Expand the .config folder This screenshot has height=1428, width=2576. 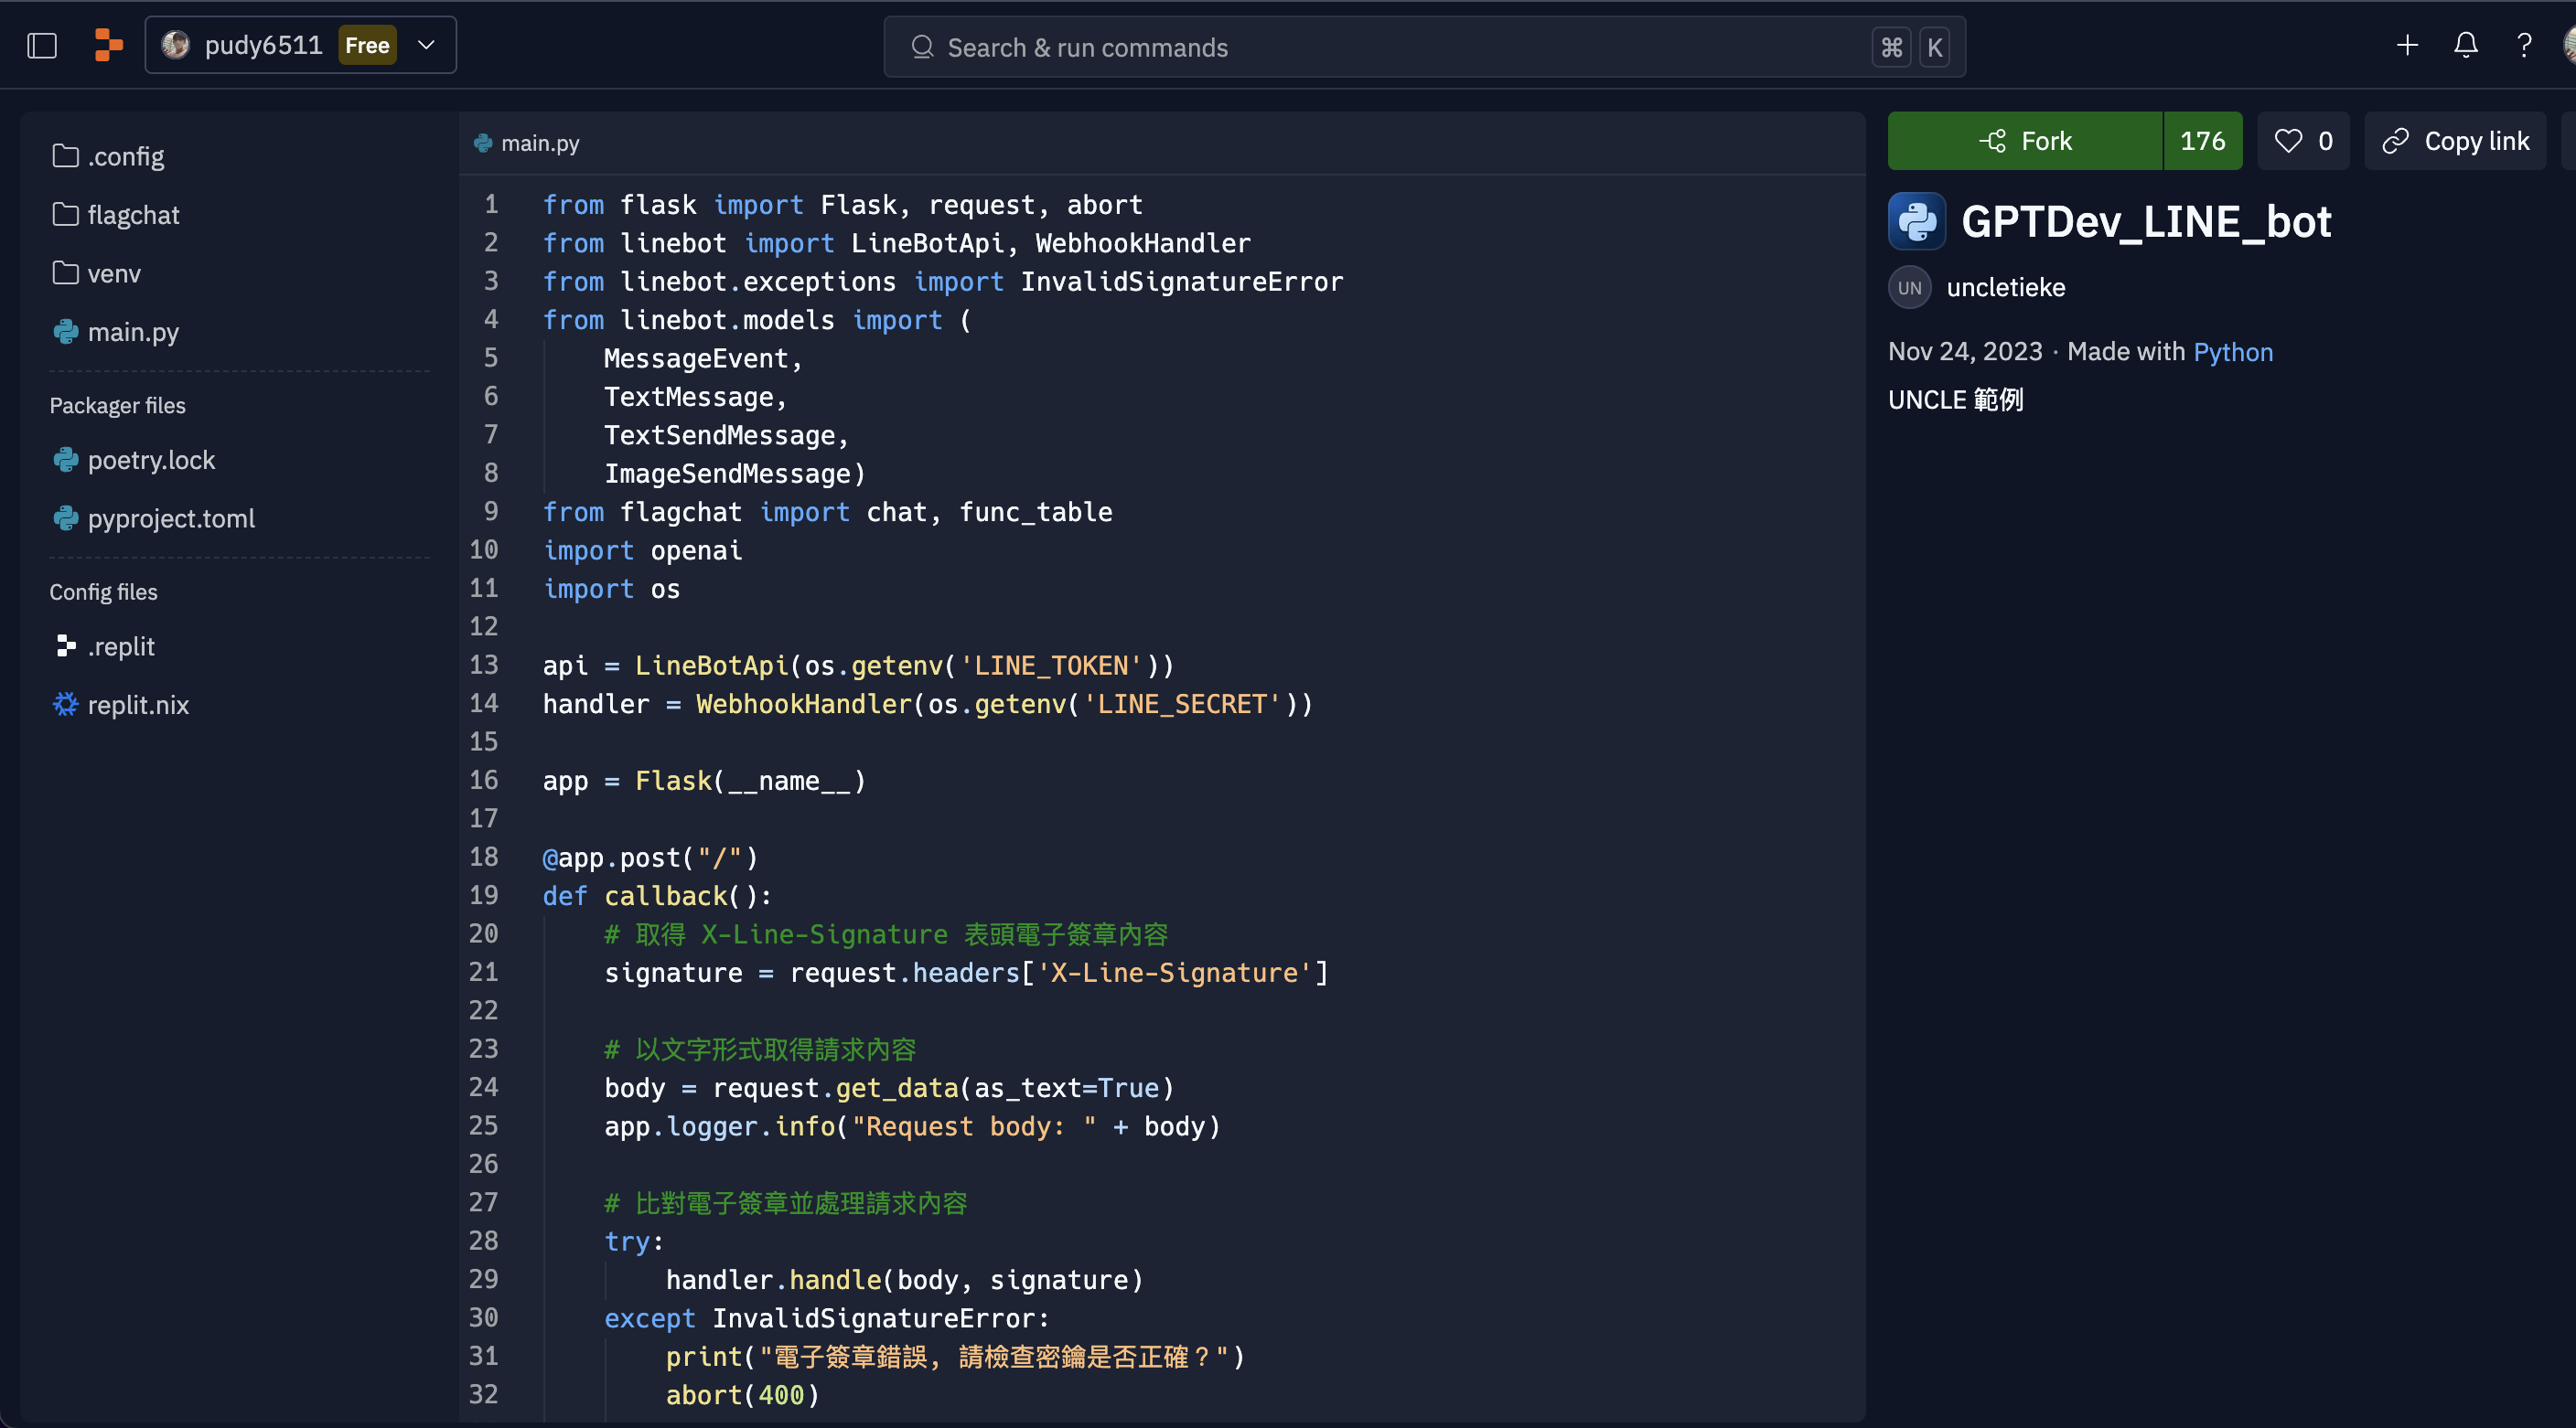coord(108,156)
